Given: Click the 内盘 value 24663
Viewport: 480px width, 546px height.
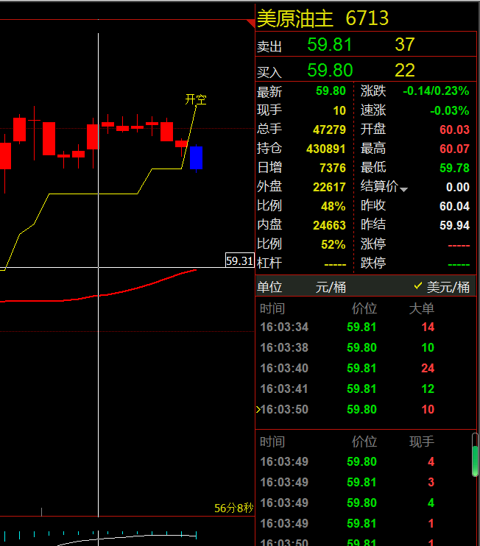Looking at the screenshot, I should tap(329, 225).
